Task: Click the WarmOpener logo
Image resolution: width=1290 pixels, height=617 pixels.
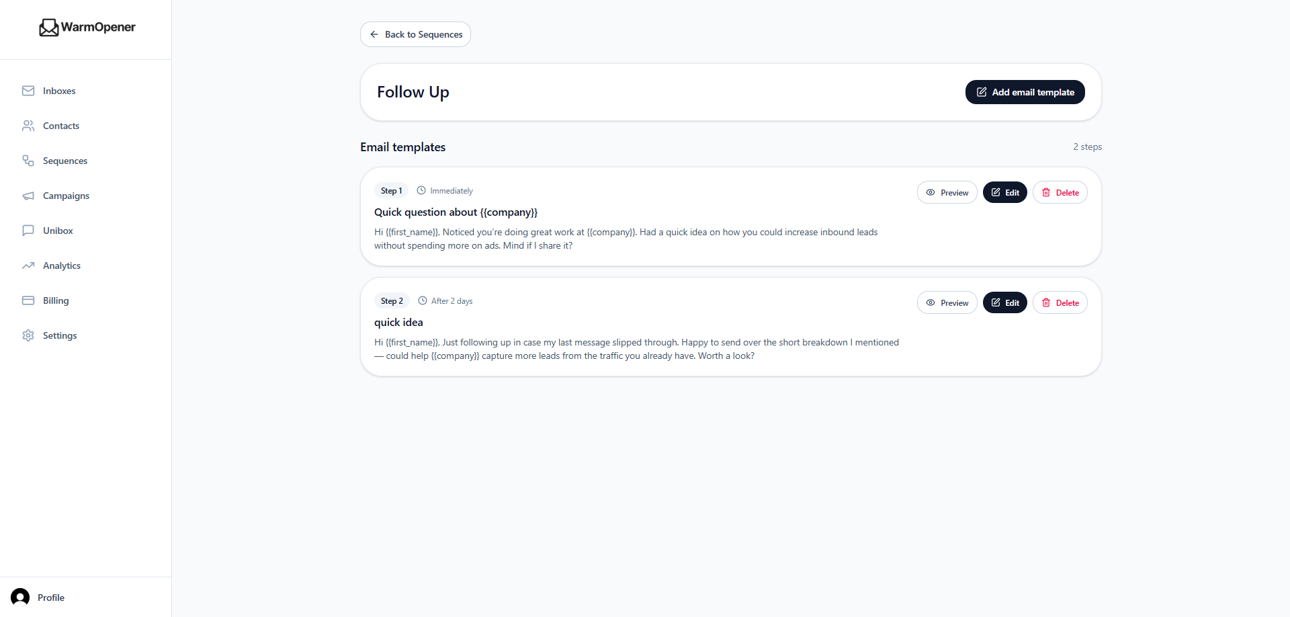Action: coord(87,28)
